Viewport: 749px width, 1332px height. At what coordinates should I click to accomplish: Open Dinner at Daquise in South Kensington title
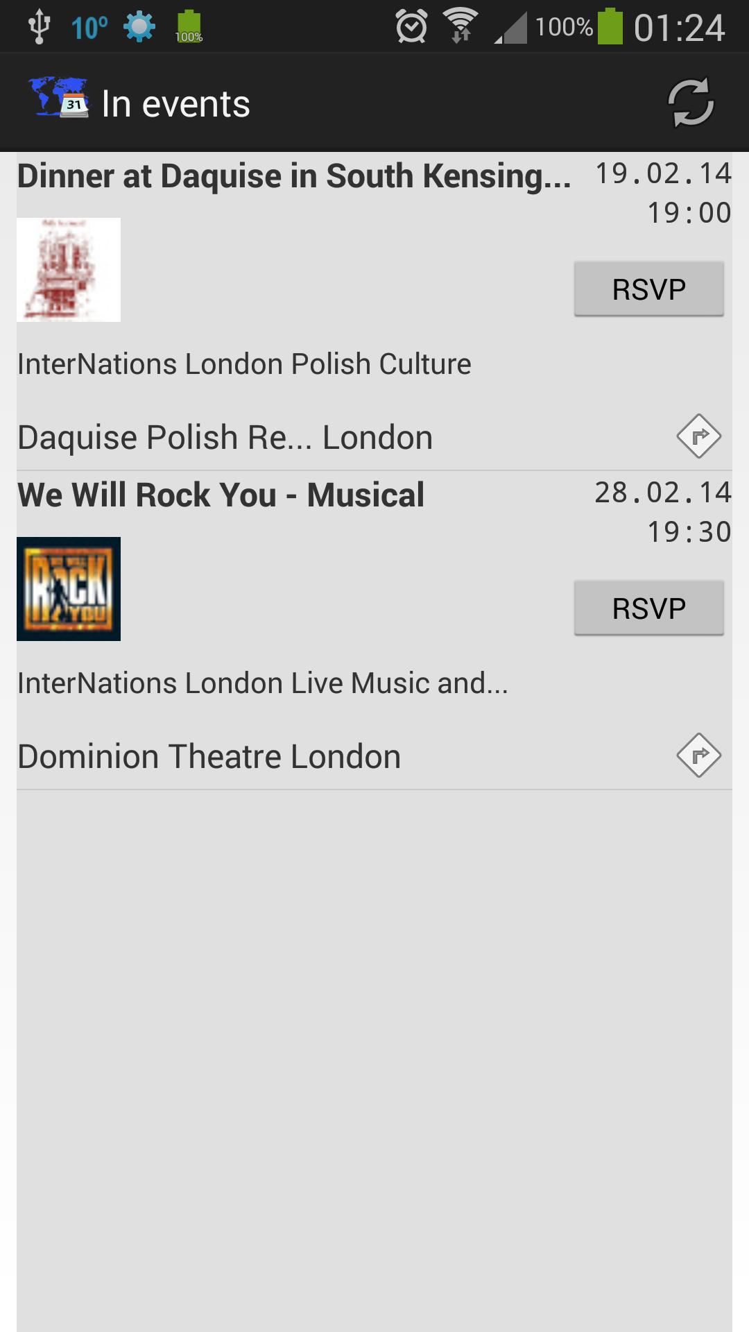pos(294,176)
